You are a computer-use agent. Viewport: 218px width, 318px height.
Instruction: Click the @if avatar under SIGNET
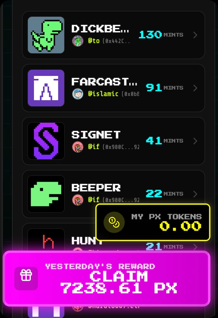pyautogui.click(x=78, y=147)
